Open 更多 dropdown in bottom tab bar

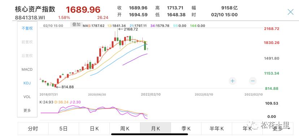(278, 129)
